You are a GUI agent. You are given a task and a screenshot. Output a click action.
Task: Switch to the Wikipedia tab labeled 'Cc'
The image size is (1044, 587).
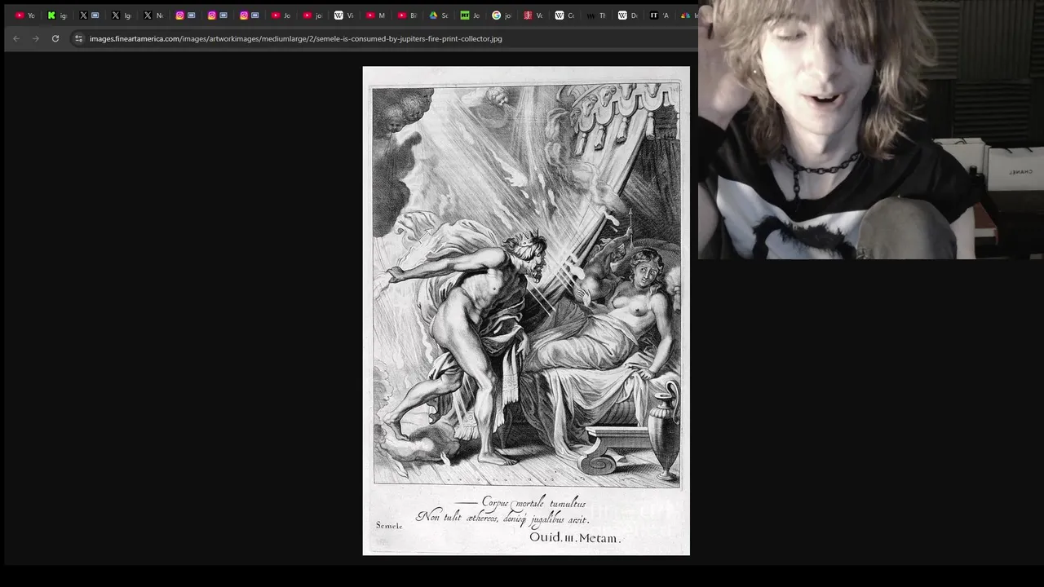click(565, 15)
